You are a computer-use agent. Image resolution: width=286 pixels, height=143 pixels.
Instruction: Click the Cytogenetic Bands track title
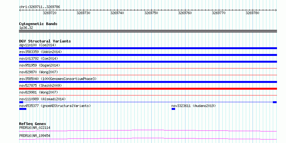38,24
